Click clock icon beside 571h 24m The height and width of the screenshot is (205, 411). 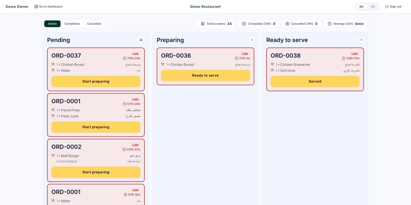[x=124, y=104]
